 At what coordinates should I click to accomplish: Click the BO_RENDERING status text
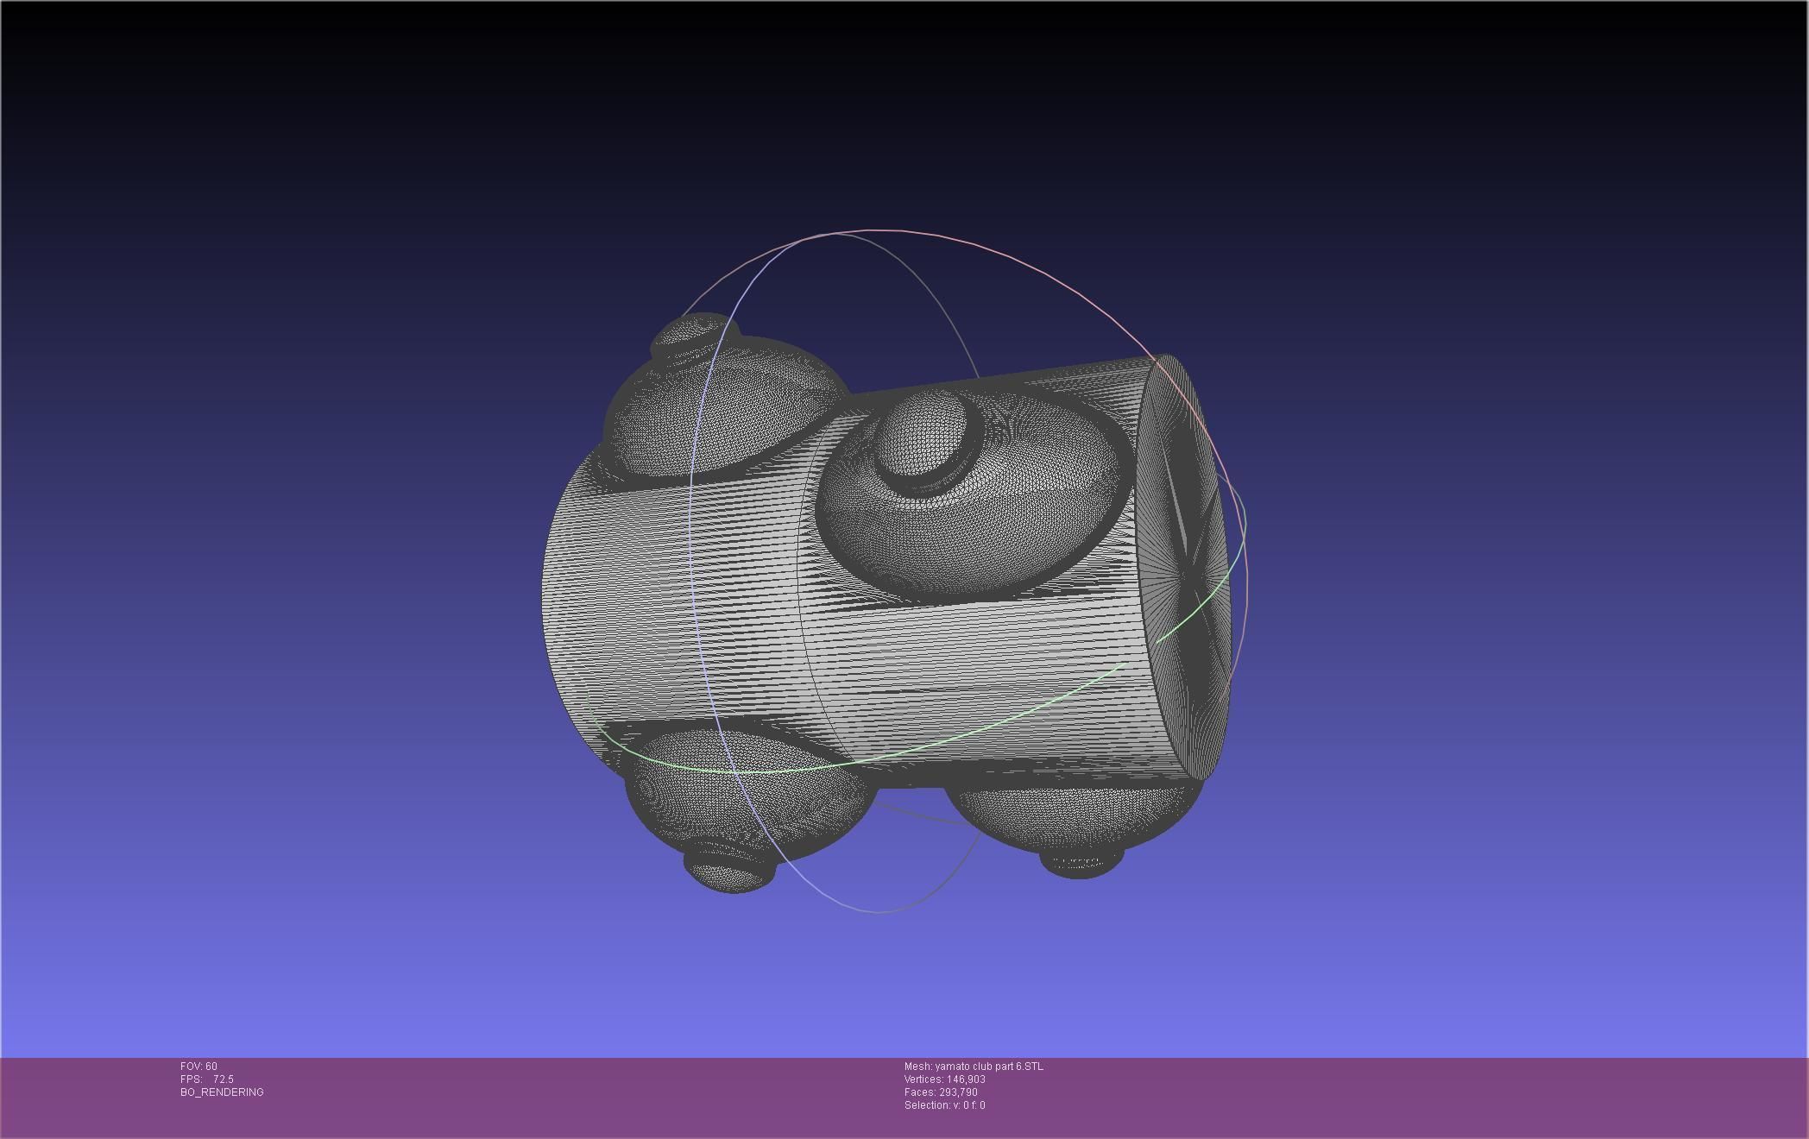(222, 1092)
